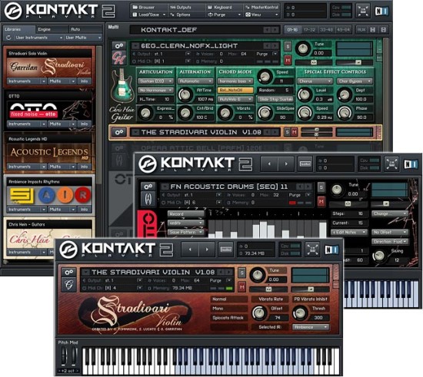
Task: Open the User Multis dropdown
Action: (83, 38)
